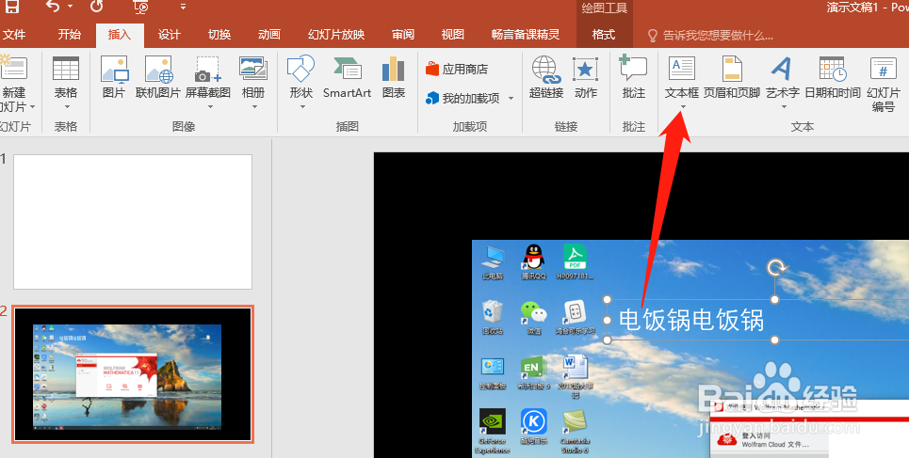Expand the 形状 dropdown arrow

pos(301,106)
